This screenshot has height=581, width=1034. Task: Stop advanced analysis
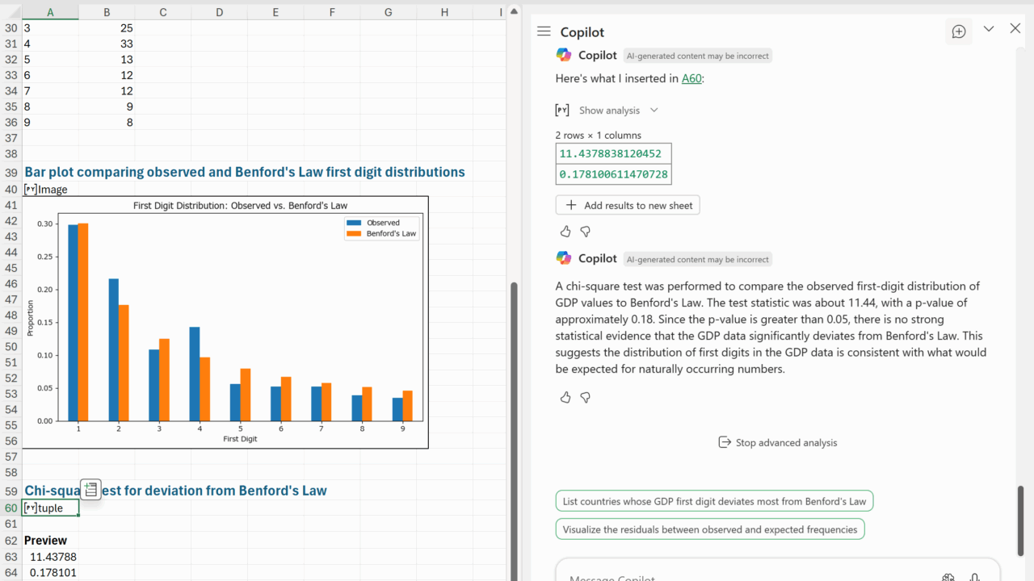777,442
